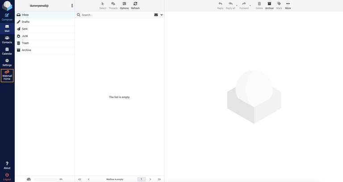Image resolution: width=343 pixels, height=182 pixels.
Task: Click 'Mailbox is empty' status text
Action: (x=115, y=179)
